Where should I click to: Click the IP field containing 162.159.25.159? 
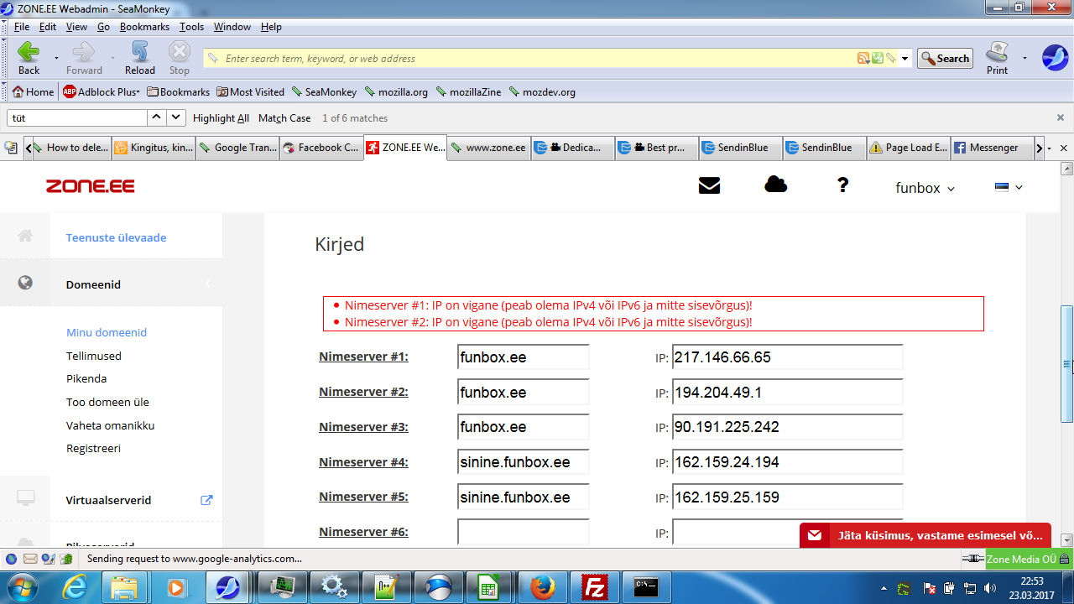[x=788, y=497]
